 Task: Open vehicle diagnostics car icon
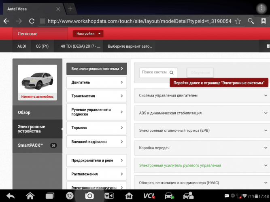tap(169, 196)
